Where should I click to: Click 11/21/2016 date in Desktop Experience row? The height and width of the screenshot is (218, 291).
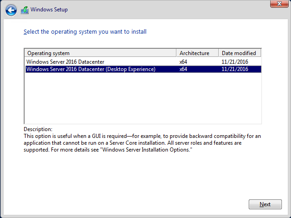tap(235, 69)
